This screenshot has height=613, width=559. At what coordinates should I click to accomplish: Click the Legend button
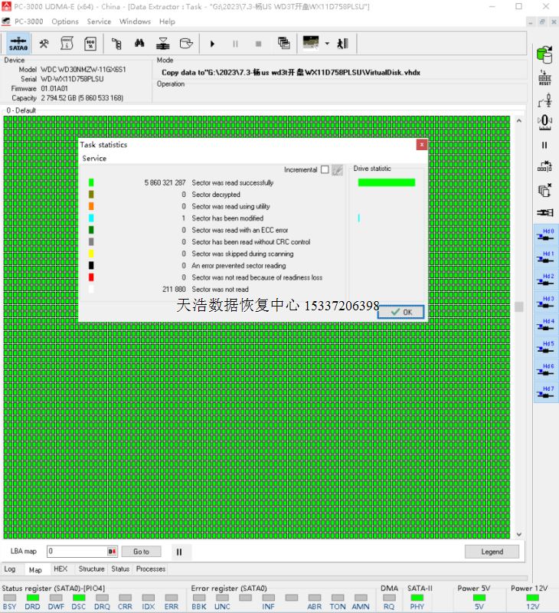tap(492, 552)
